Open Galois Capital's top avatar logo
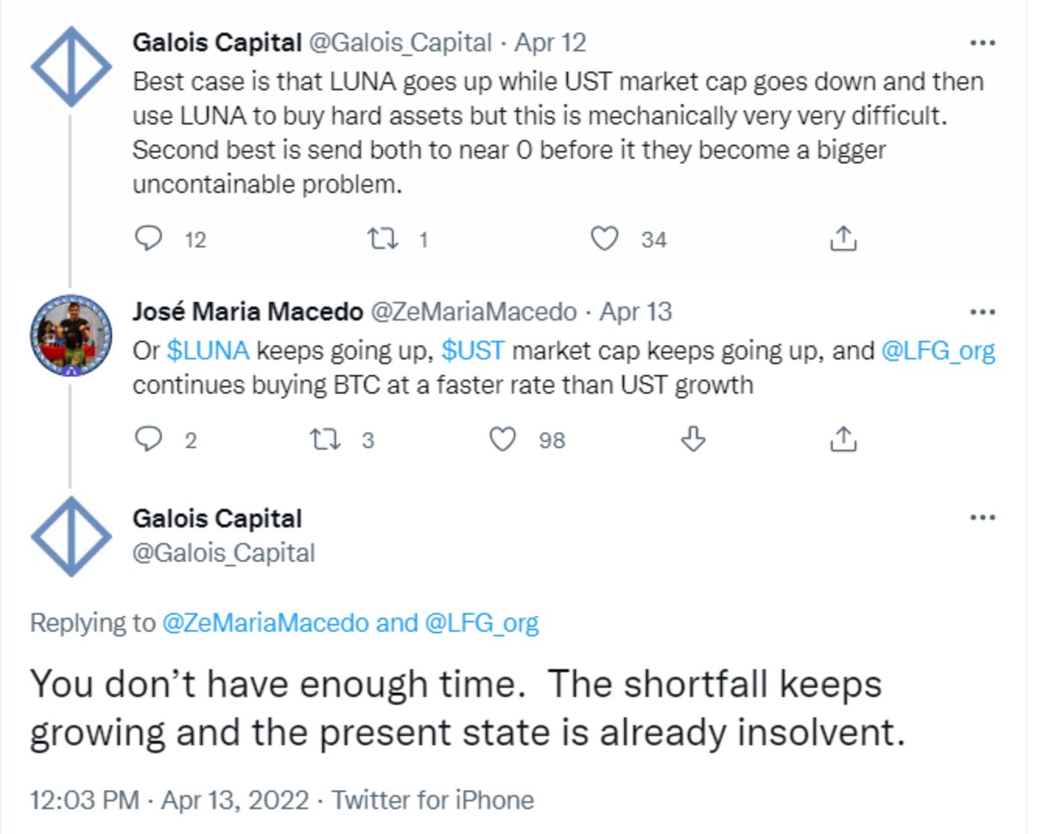 click(71, 66)
